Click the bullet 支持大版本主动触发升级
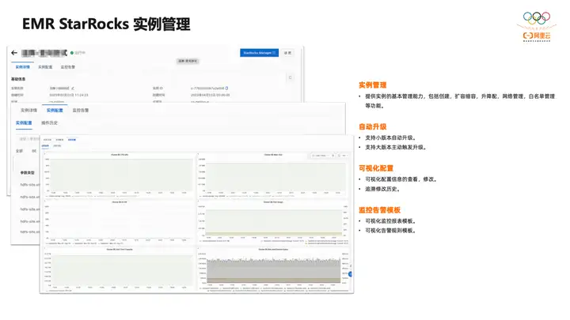 (x=396, y=147)
